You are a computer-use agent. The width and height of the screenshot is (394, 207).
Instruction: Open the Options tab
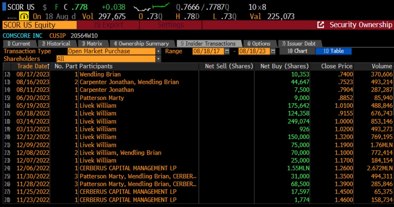point(260,44)
